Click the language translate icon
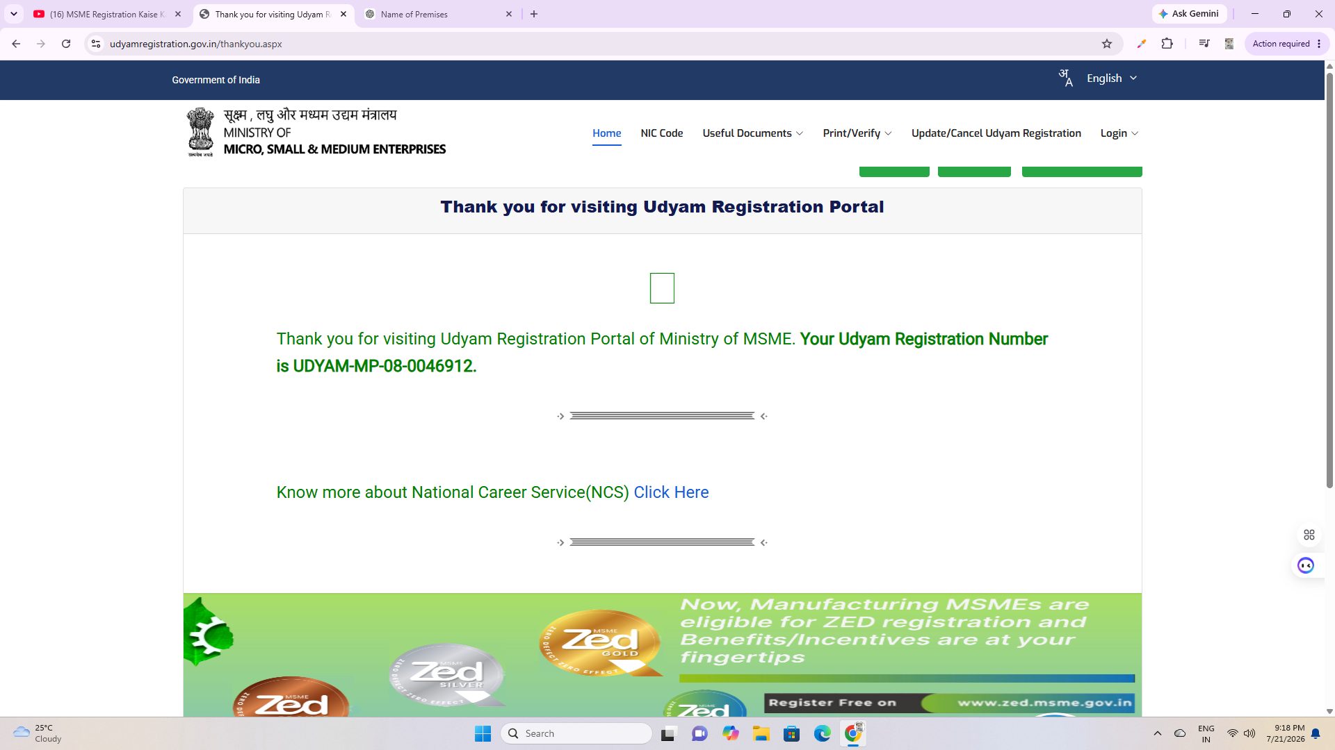This screenshot has width=1335, height=750. [1066, 78]
